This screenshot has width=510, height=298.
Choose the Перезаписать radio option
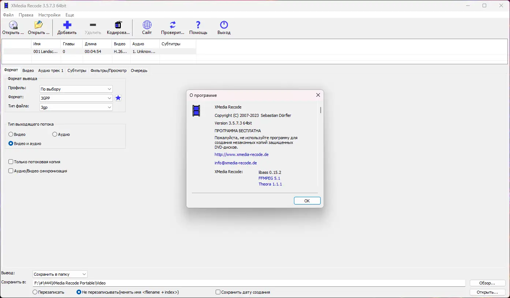35,292
